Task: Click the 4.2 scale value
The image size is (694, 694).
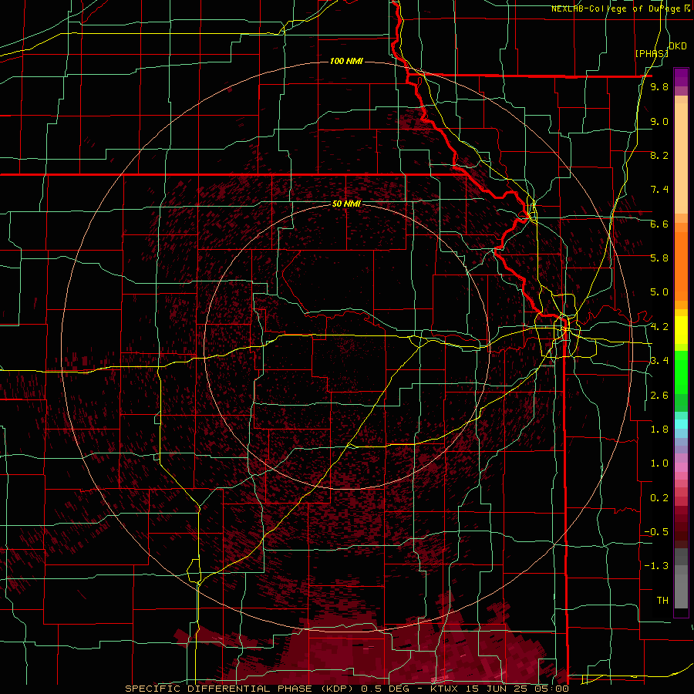Action: tap(659, 327)
